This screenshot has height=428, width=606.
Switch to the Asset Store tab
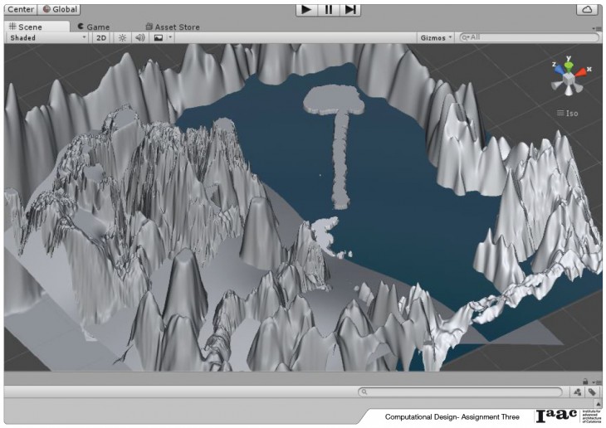click(x=176, y=27)
